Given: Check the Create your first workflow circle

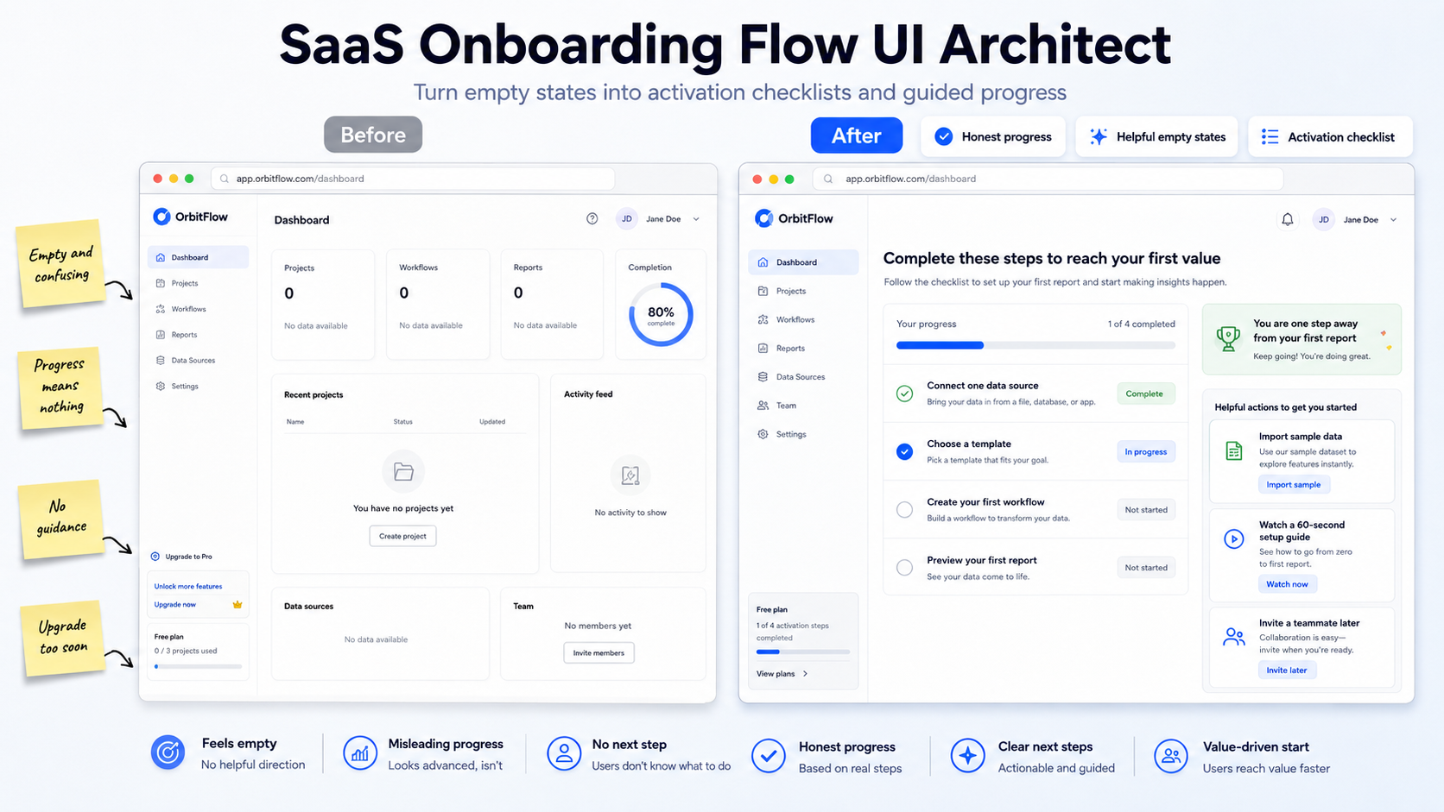Looking at the screenshot, I should coord(904,510).
